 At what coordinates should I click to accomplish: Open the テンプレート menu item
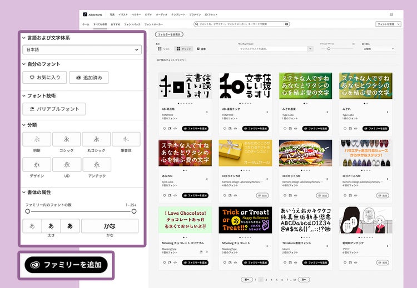pos(178,14)
